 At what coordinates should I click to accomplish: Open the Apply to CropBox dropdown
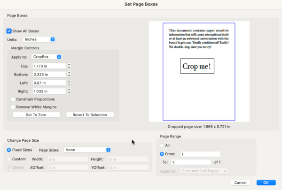[x=47, y=57]
